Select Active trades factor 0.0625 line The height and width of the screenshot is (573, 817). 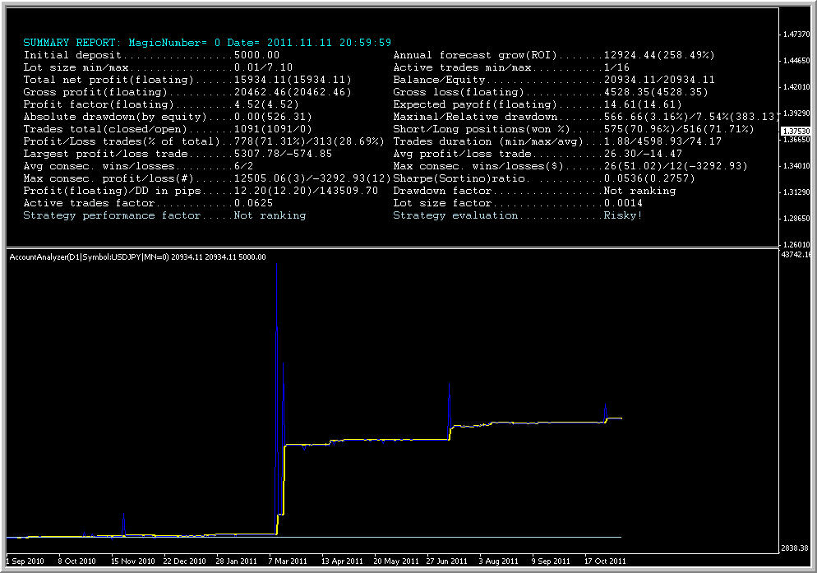(x=148, y=203)
